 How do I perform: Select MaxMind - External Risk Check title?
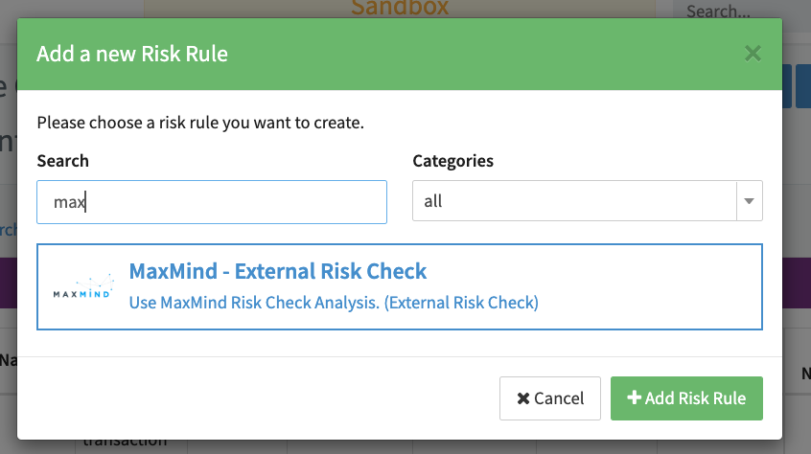point(278,271)
